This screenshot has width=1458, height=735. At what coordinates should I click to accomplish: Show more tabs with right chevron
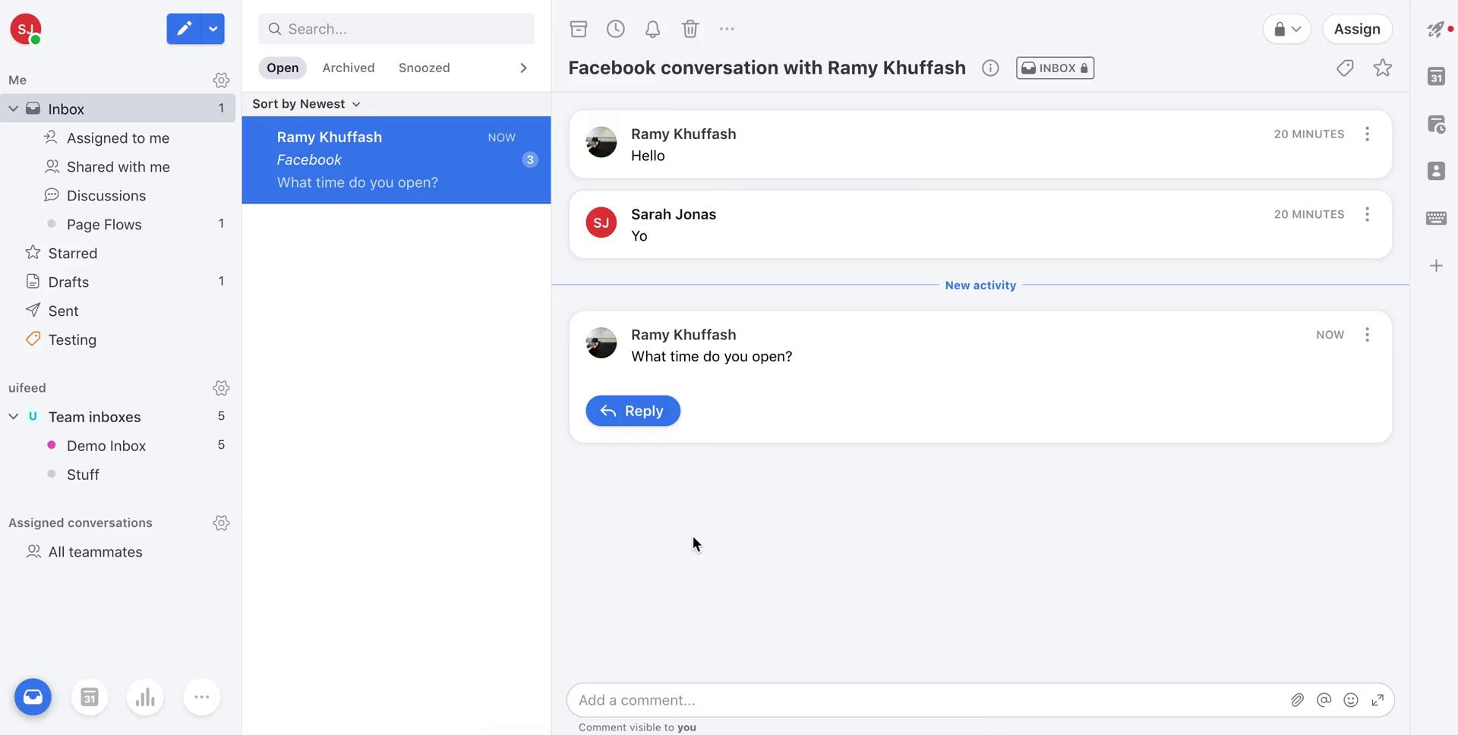(523, 68)
